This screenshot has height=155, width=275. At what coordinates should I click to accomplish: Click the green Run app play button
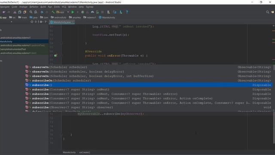(73, 12)
